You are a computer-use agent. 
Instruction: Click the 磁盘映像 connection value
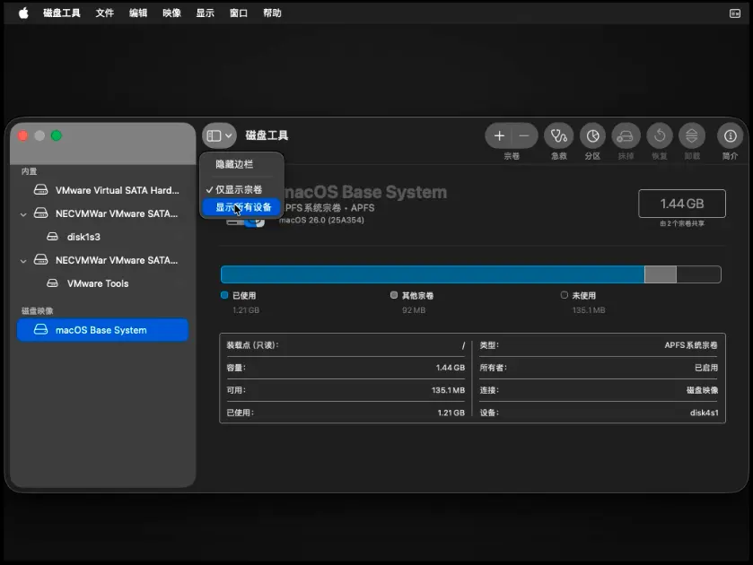(702, 390)
